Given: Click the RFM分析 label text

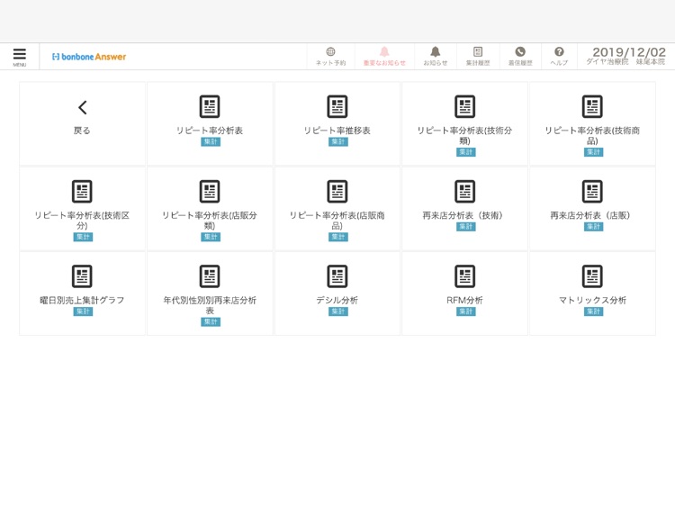Looking at the screenshot, I should (x=465, y=300).
